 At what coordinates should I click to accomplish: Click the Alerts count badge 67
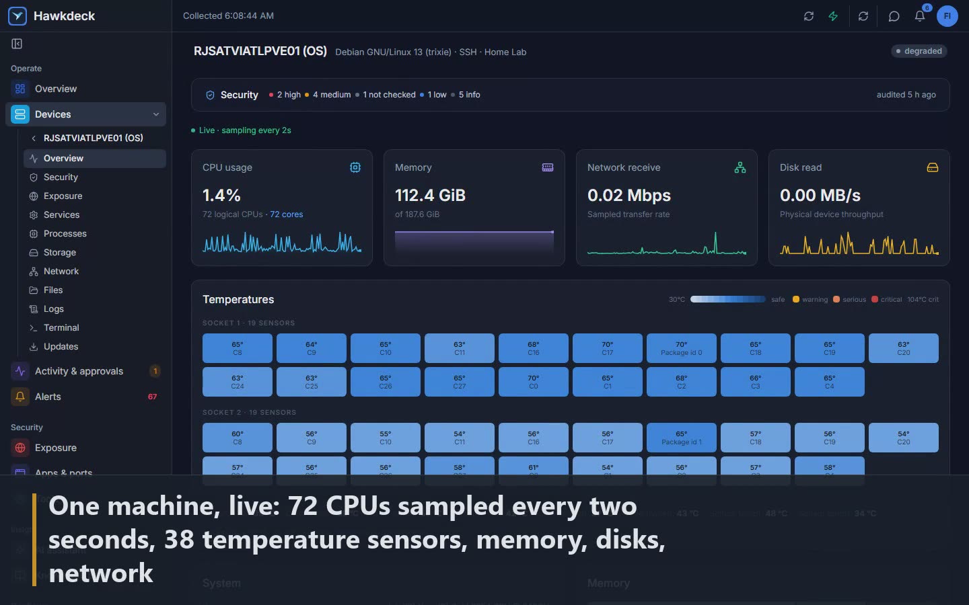coord(153,397)
